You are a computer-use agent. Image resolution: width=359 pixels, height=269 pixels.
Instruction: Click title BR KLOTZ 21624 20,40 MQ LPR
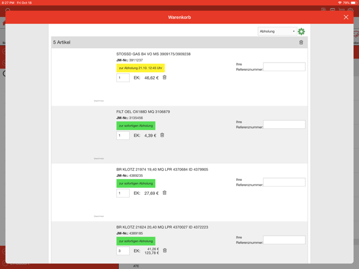(x=162, y=227)
